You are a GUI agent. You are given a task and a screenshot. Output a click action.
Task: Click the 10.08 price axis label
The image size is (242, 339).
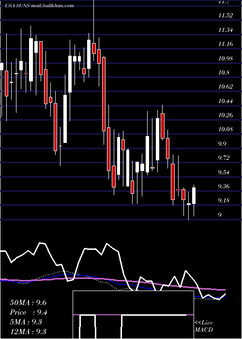pos(226,129)
